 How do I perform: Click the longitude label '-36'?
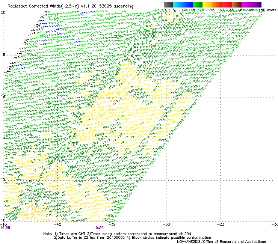pos(166,224)
